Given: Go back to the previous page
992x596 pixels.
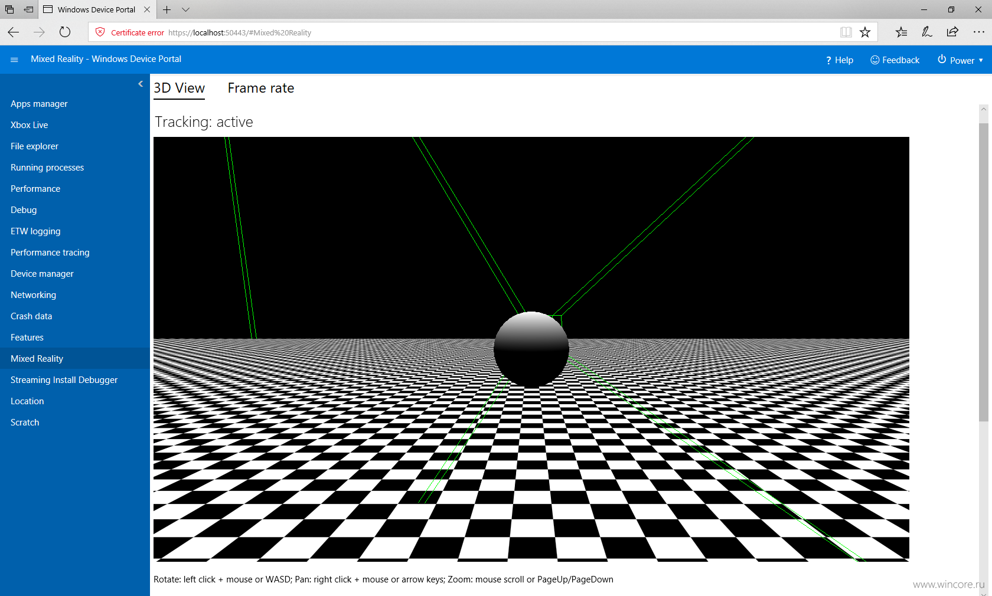Looking at the screenshot, I should [14, 32].
